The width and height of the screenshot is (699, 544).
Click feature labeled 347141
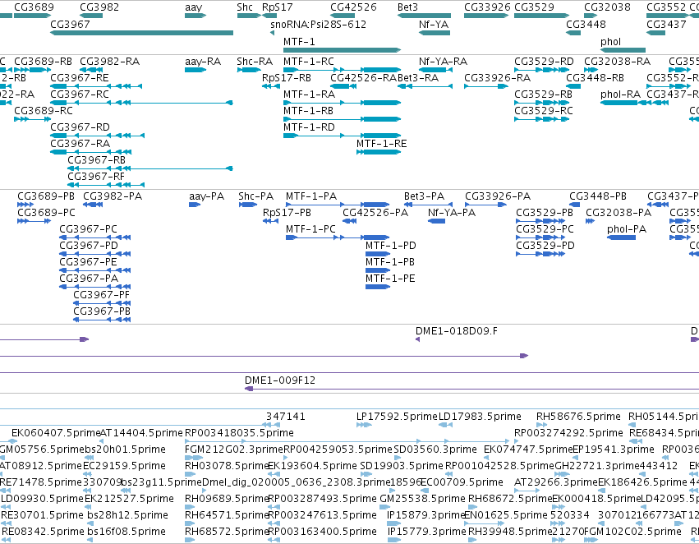[x=286, y=417]
